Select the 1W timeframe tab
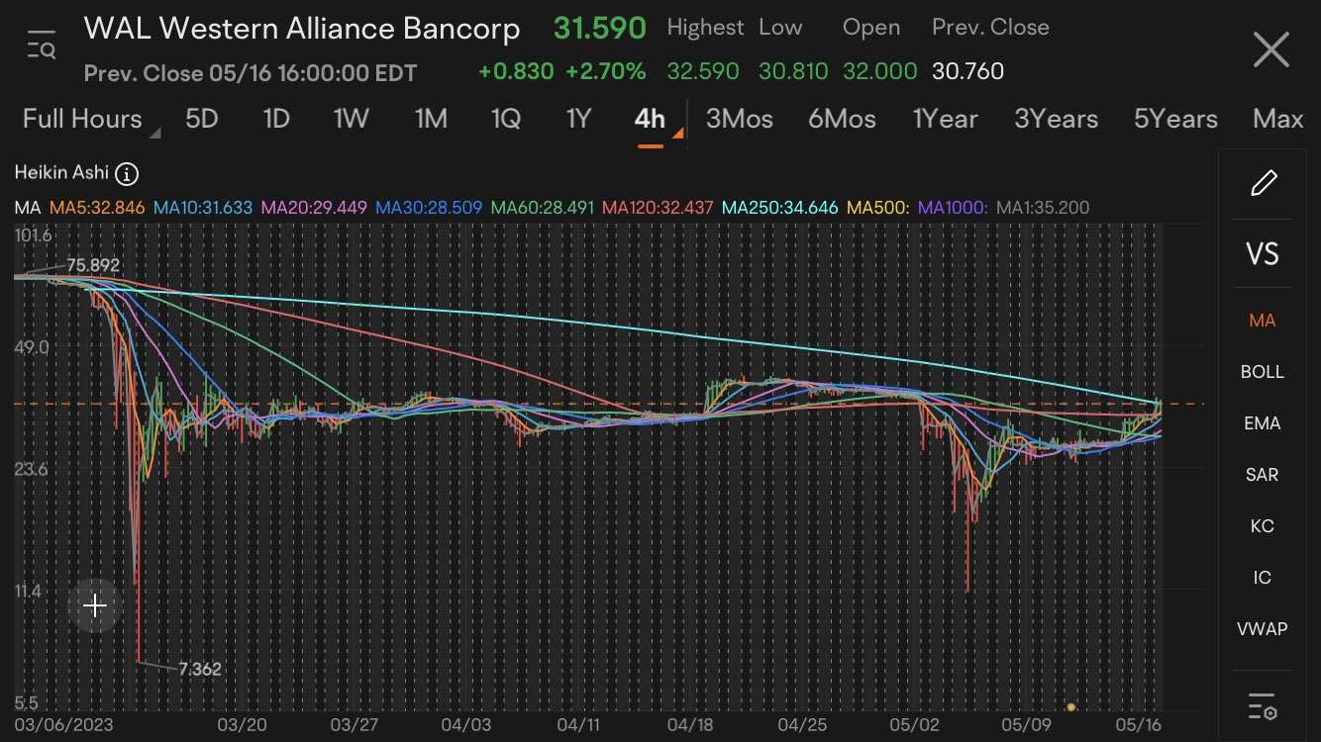This screenshot has height=742, width=1321. point(352,120)
